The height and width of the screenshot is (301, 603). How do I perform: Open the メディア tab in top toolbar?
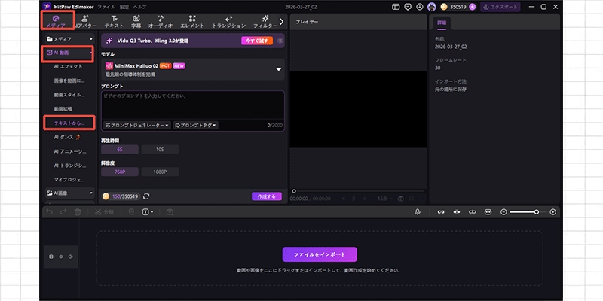pos(55,22)
